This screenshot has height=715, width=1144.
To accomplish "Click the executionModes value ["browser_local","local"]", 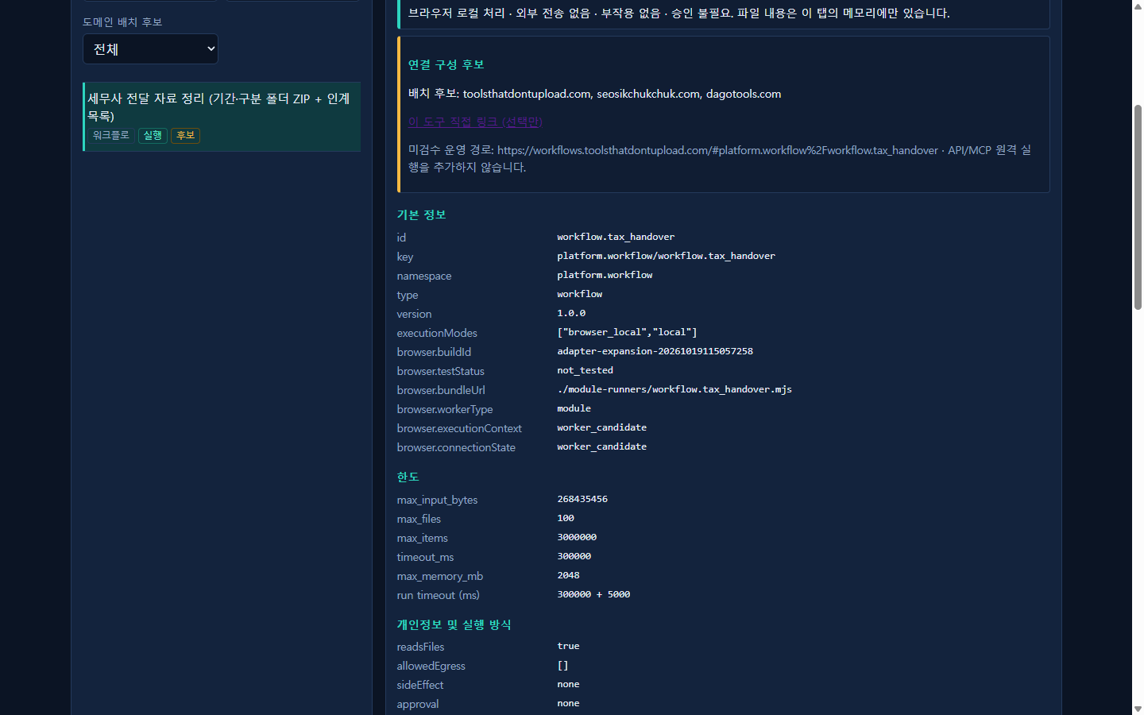I will point(627,332).
